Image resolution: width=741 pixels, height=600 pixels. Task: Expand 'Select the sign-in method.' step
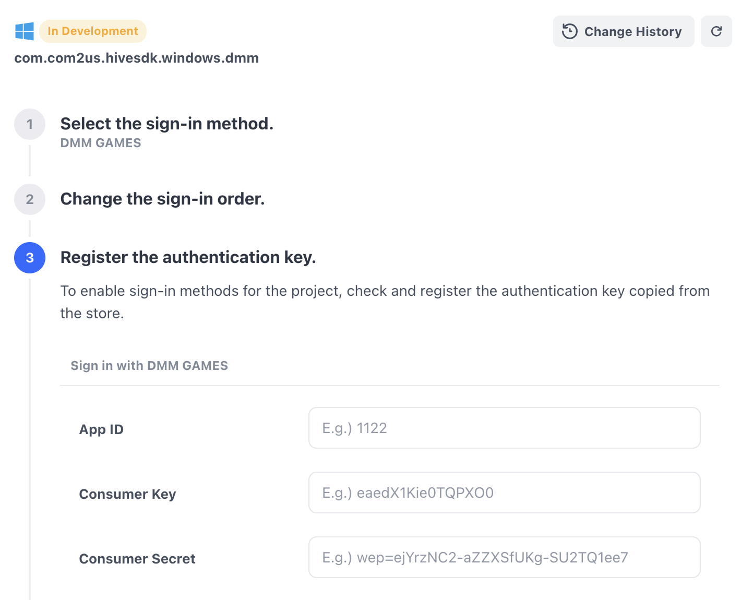pos(167,124)
